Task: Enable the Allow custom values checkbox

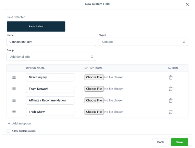Action: tap(8, 131)
